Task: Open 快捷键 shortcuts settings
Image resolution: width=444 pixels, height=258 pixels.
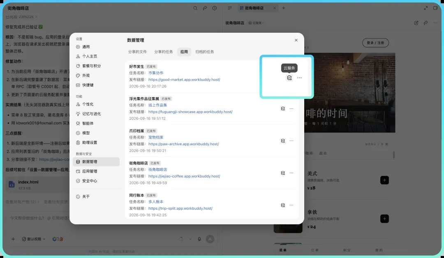Action: point(96,85)
